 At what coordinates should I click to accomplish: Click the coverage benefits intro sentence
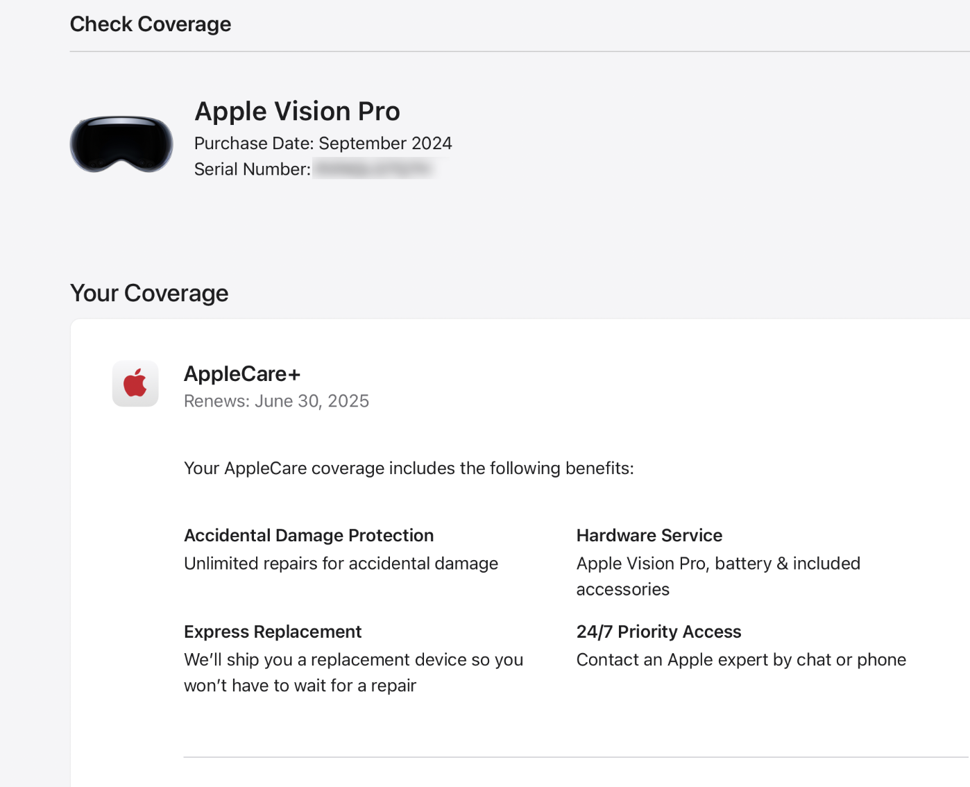[x=409, y=468]
